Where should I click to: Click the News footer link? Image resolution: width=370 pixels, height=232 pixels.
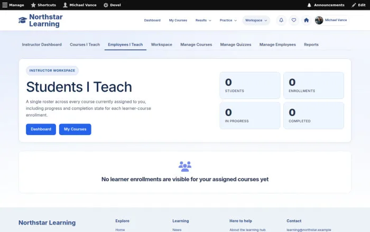177,230
